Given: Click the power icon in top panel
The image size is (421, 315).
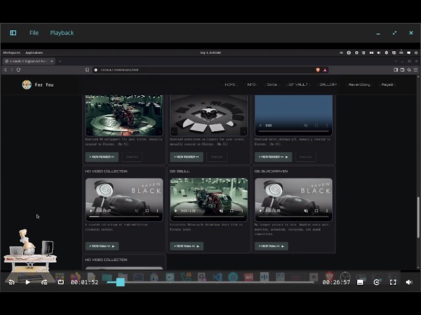Looking at the screenshot, I should pos(416,52).
